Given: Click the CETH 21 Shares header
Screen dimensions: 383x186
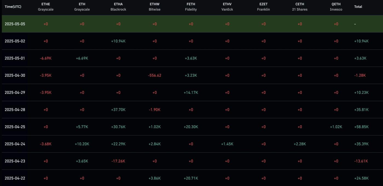Looking at the screenshot, I should [300, 7].
